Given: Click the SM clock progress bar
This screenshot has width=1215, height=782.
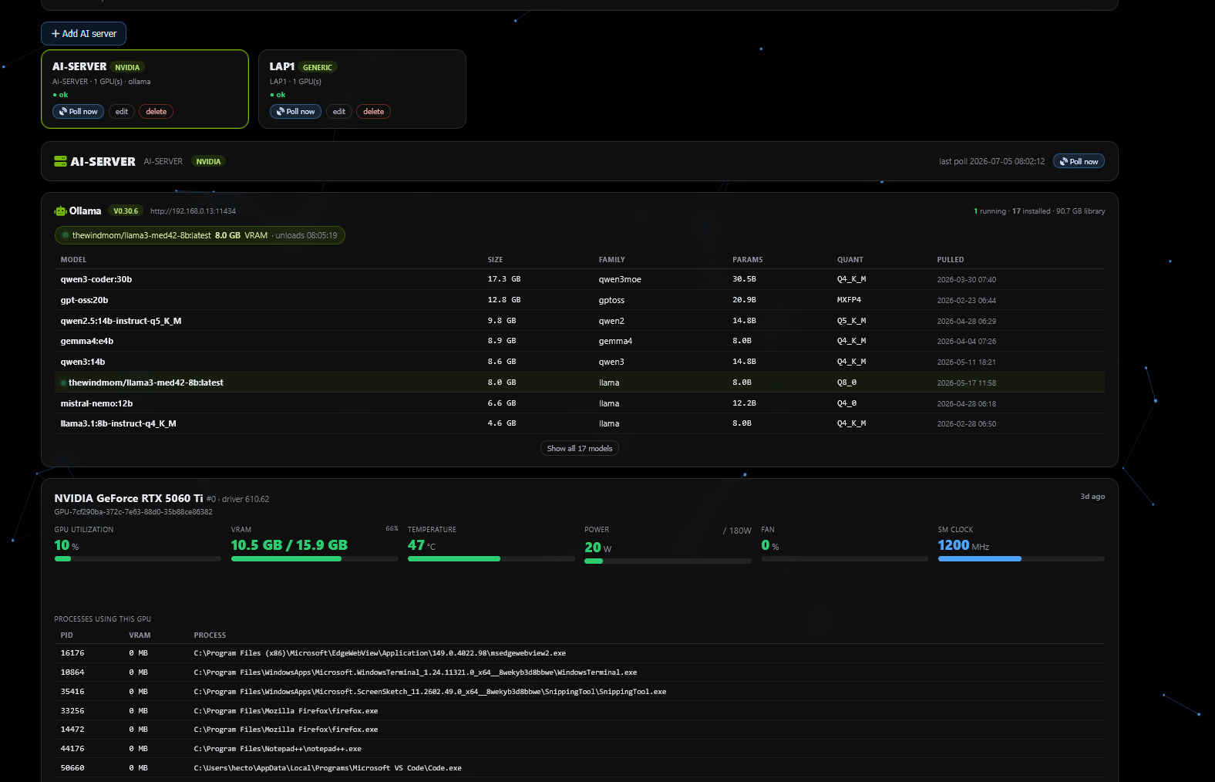Looking at the screenshot, I should (x=1021, y=558).
